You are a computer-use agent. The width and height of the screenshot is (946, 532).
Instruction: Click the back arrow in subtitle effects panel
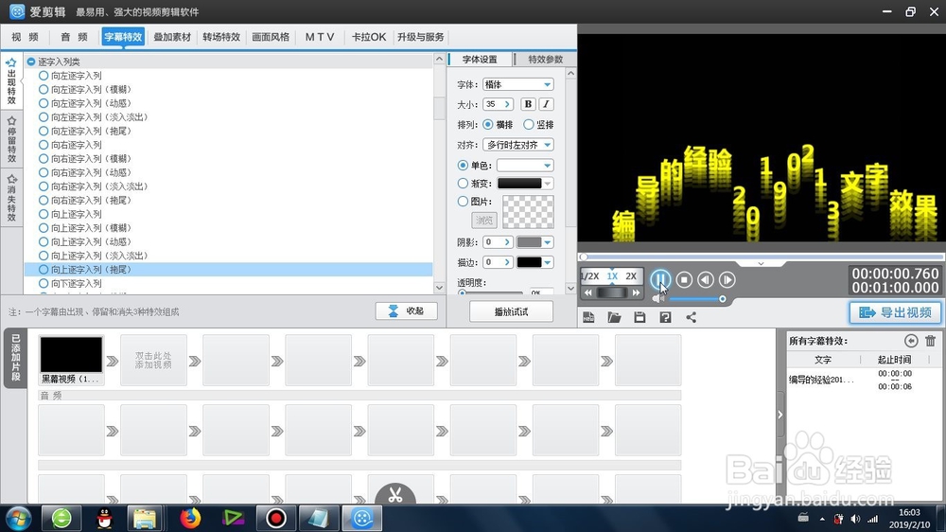point(911,341)
